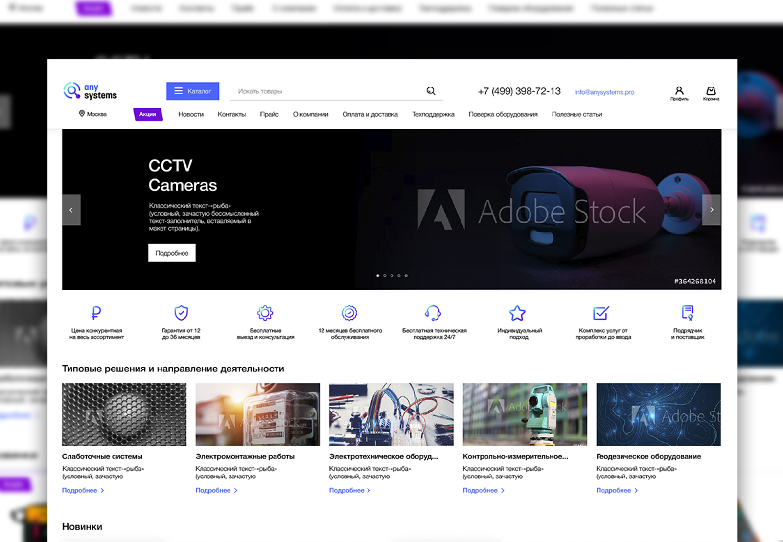Viewport: 783px width, 542px height.
Task: Go to the Новости menu item
Action: (191, 114)
